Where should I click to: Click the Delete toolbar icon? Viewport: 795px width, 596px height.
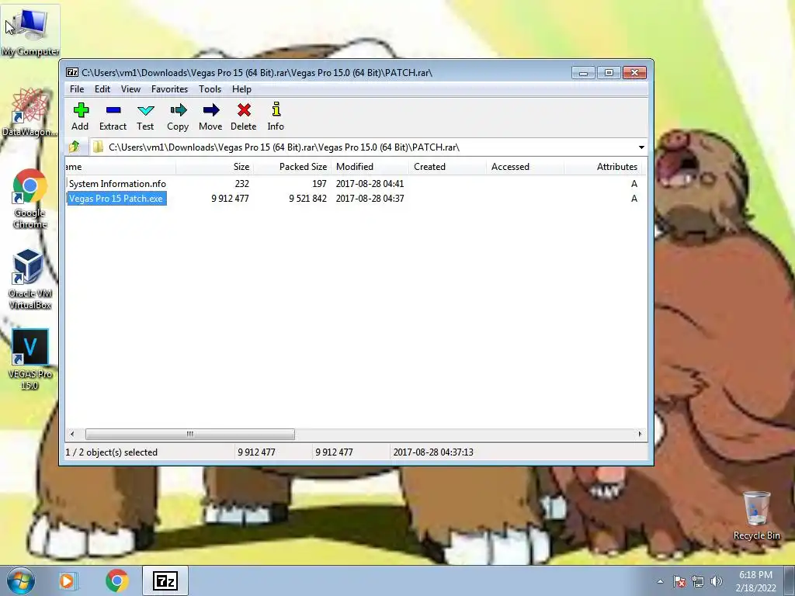point(243,116)
